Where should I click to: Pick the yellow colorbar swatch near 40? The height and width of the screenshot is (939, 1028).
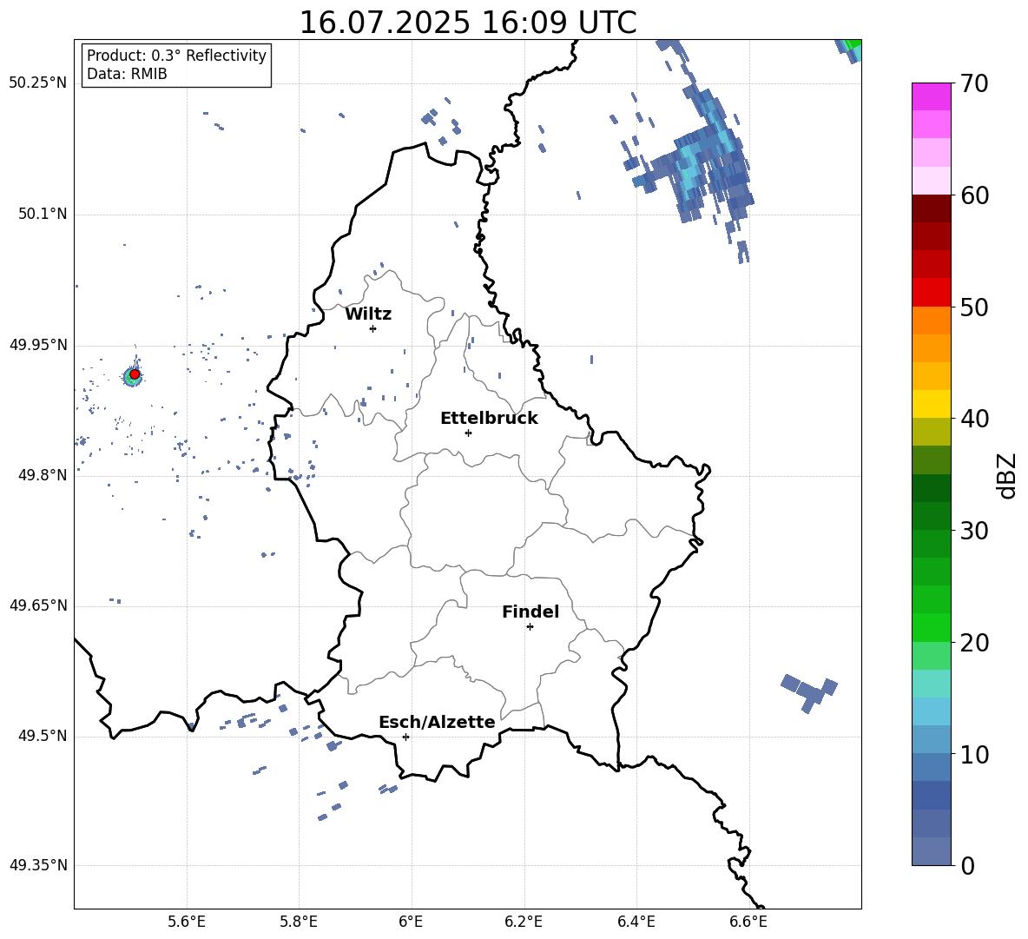coord(931,404)
